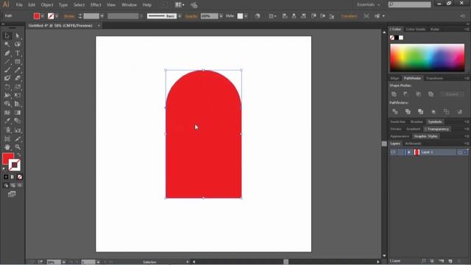This screenshot has height=265, width=471.
Task: Click the Minus Front shape mode
Action: (406, 94)
